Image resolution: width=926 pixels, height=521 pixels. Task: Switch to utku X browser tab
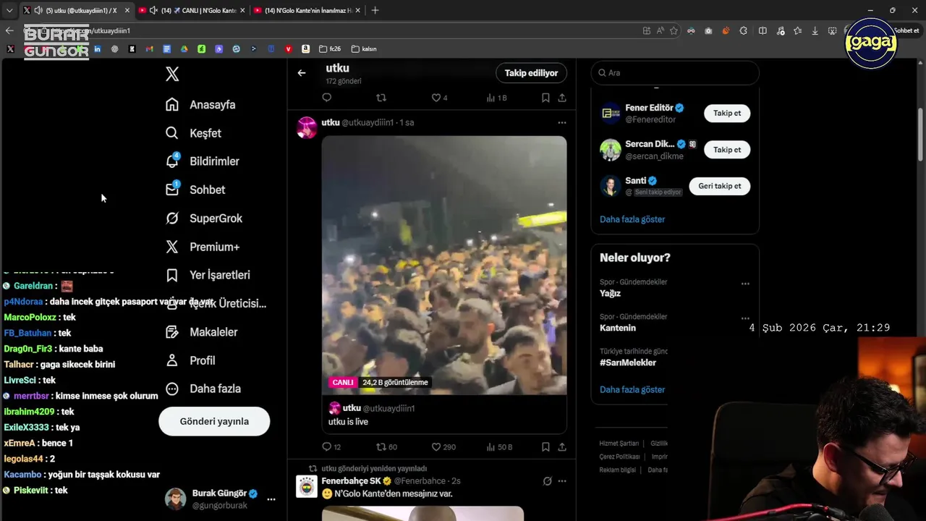(77, 10)
